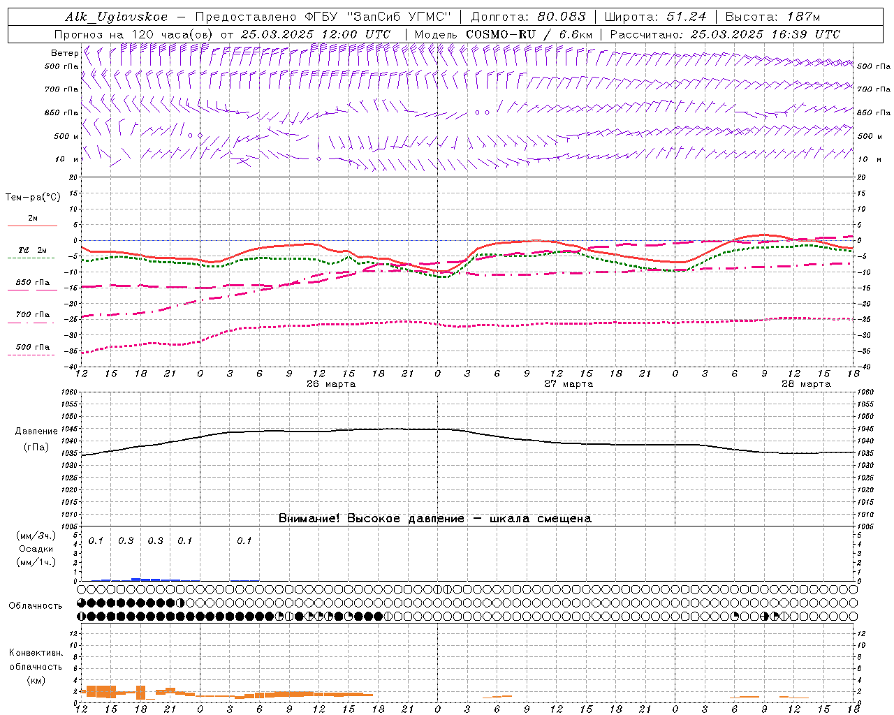Click the 'Модель COSMO-RU / 6.6км' label
894x715 pixels.
503,34
